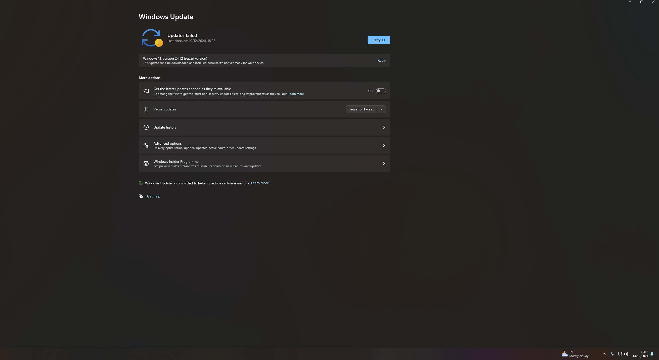The height and width of the screenshot is (360, 659).
Task: Click the megaphone icon beside latest updates
Action: (x=146, y=91)
